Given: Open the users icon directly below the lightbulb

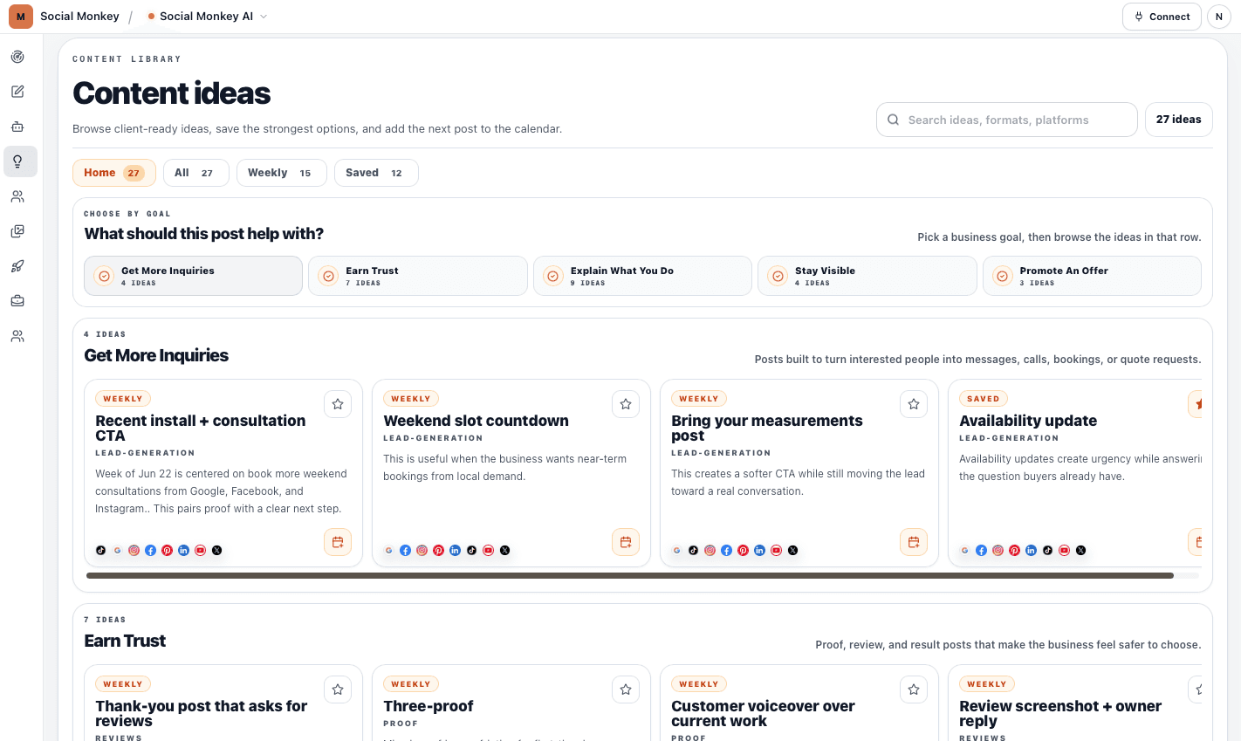Looking at the screenshot, I should tap(17, 196).
